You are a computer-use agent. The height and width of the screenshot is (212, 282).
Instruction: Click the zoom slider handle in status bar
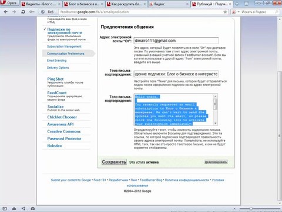251,208
